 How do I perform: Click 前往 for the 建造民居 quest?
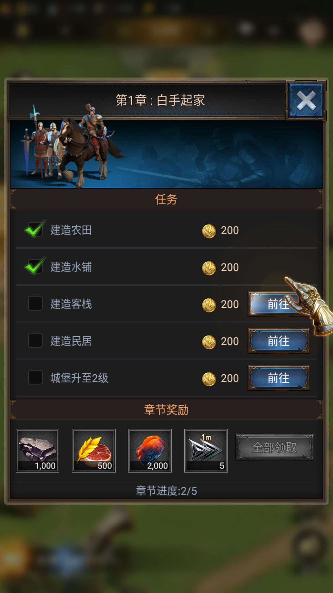(279, 341)
